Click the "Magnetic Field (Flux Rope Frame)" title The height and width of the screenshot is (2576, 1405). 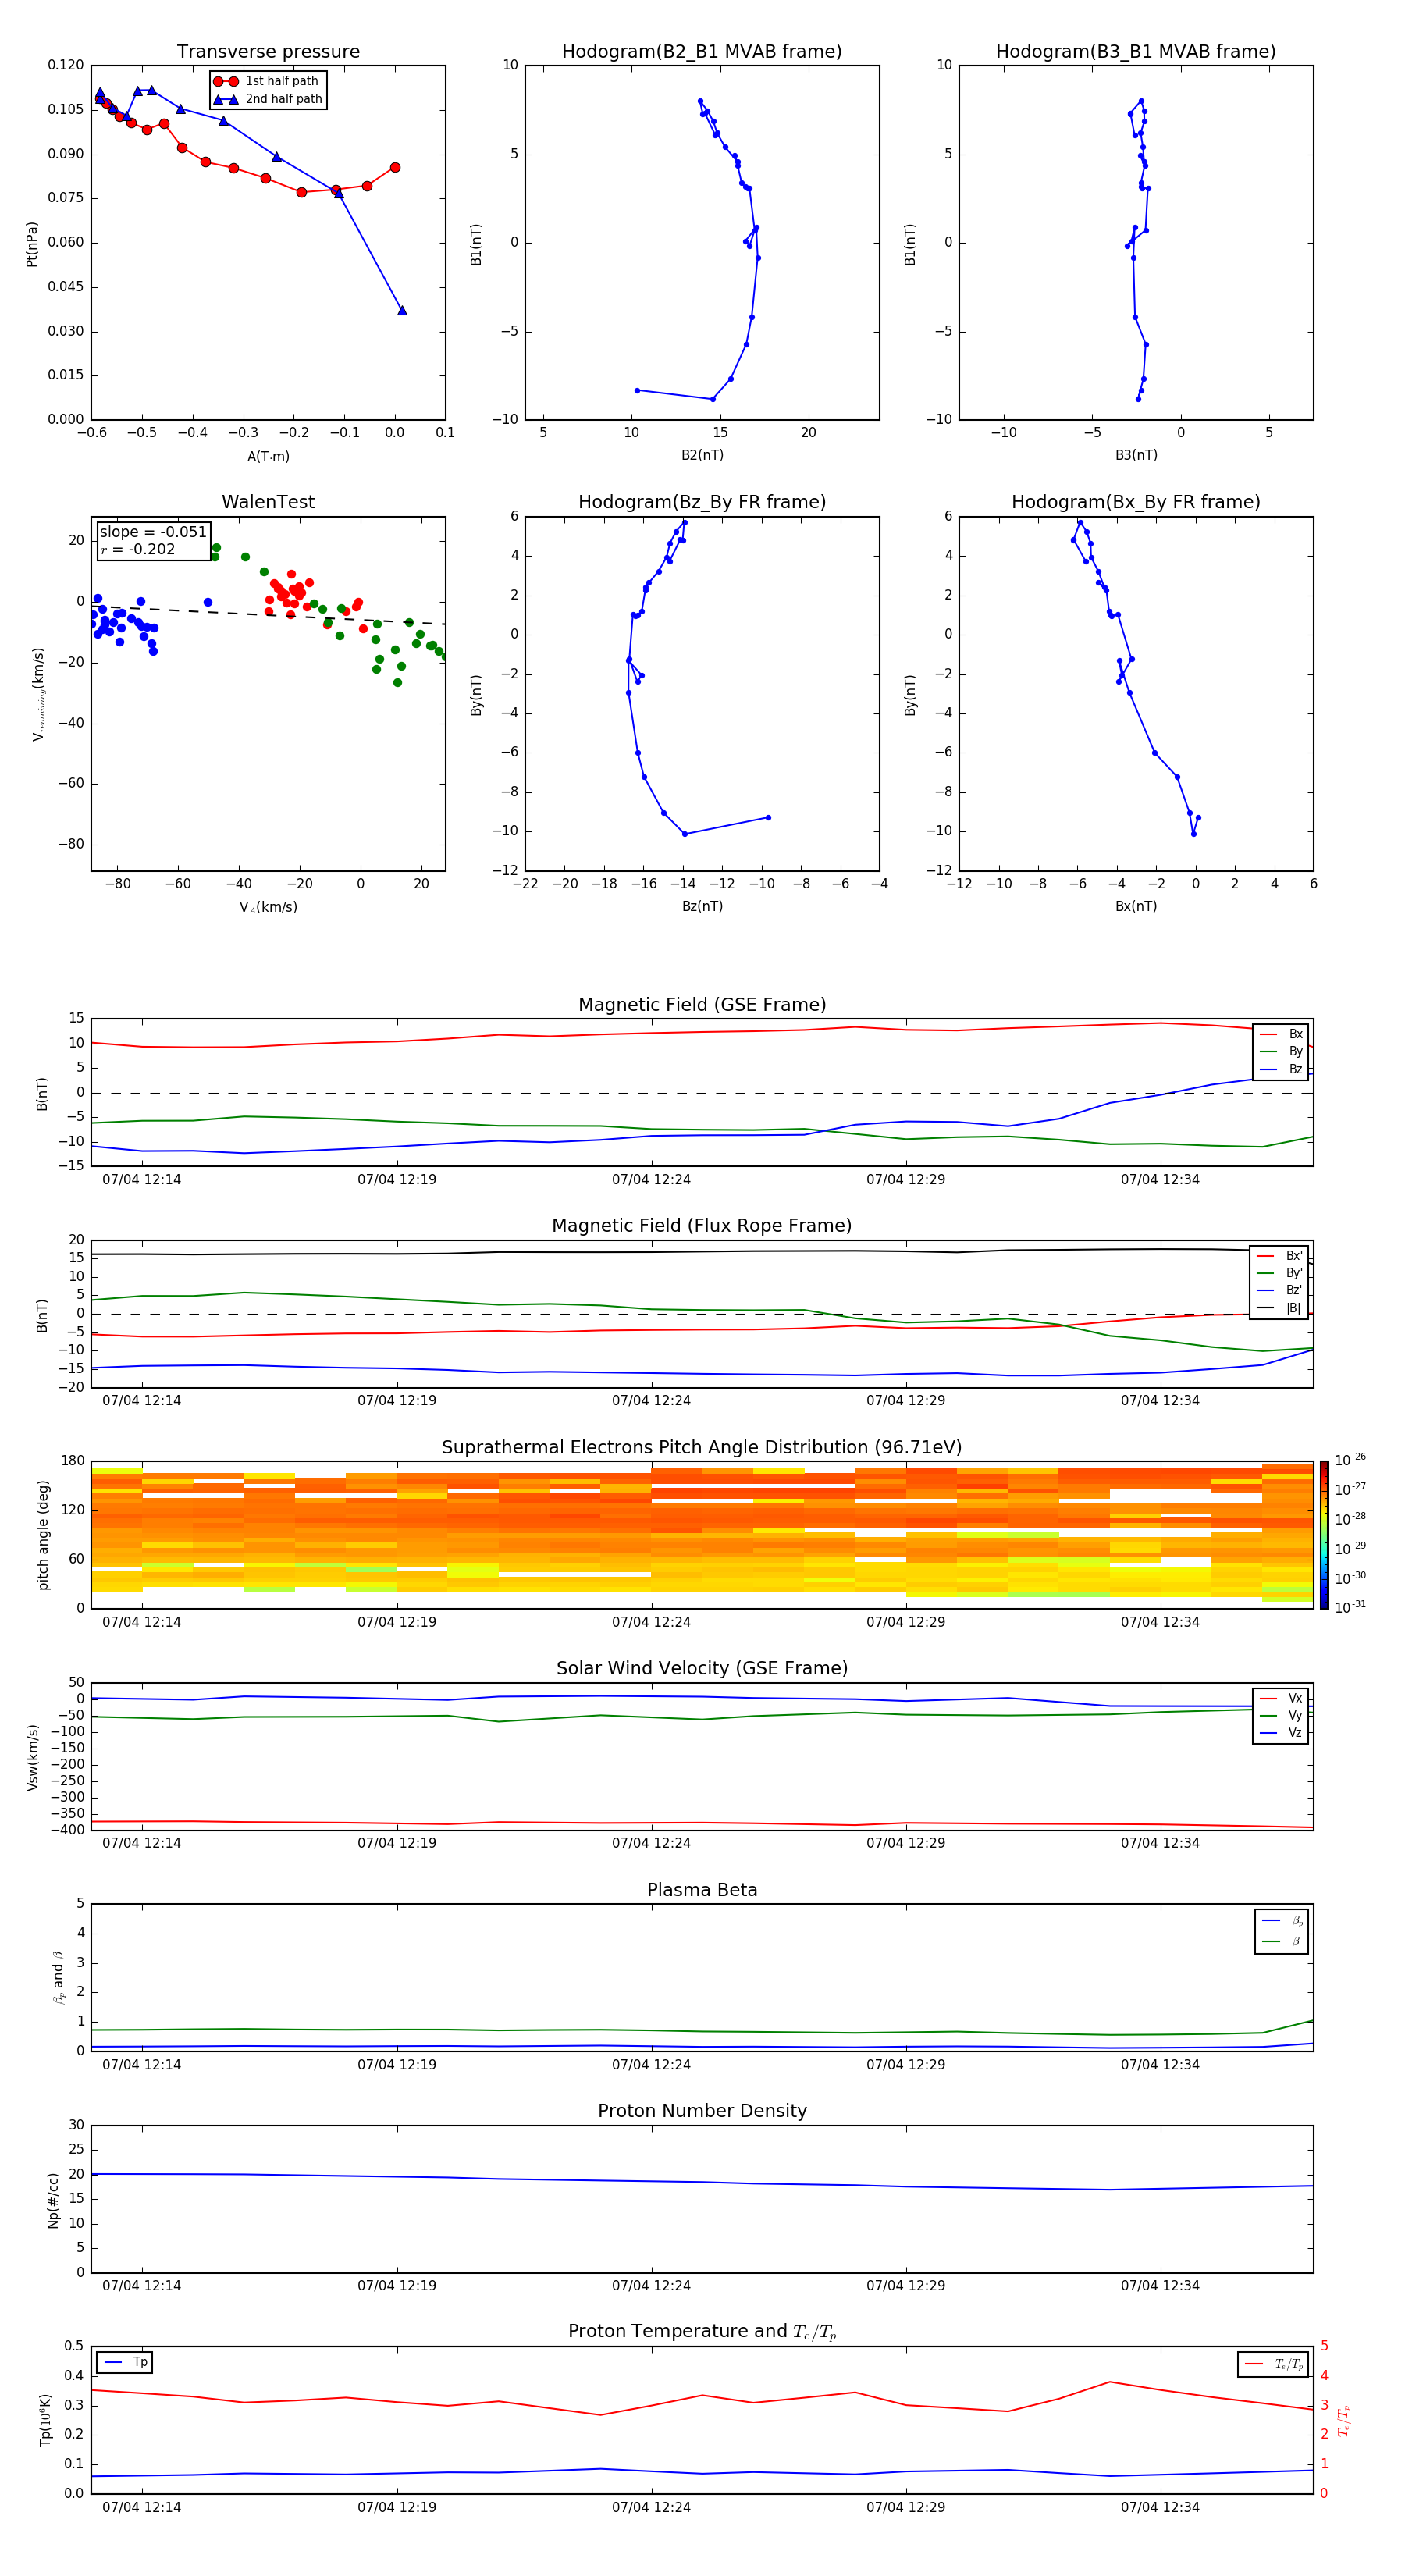point(702,1226)
